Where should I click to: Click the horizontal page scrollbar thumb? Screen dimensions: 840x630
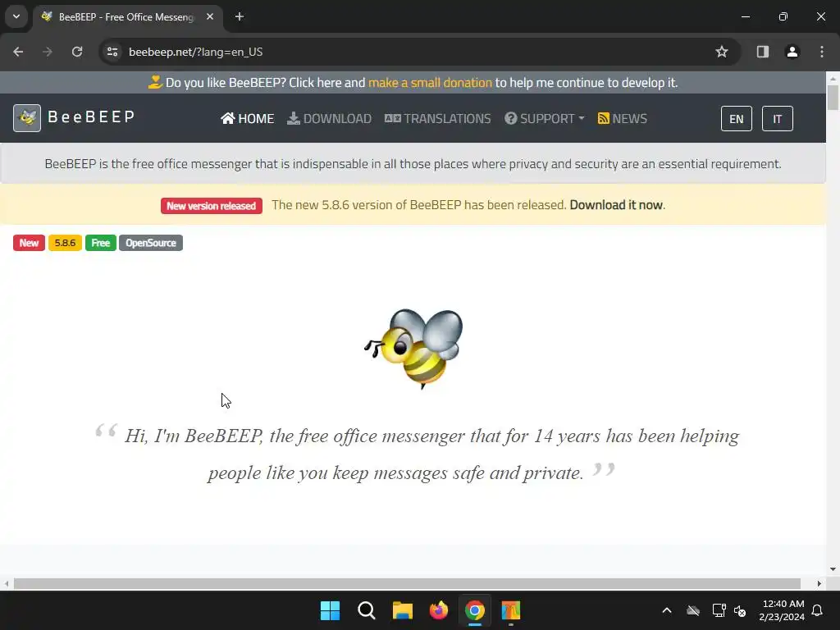407,583
